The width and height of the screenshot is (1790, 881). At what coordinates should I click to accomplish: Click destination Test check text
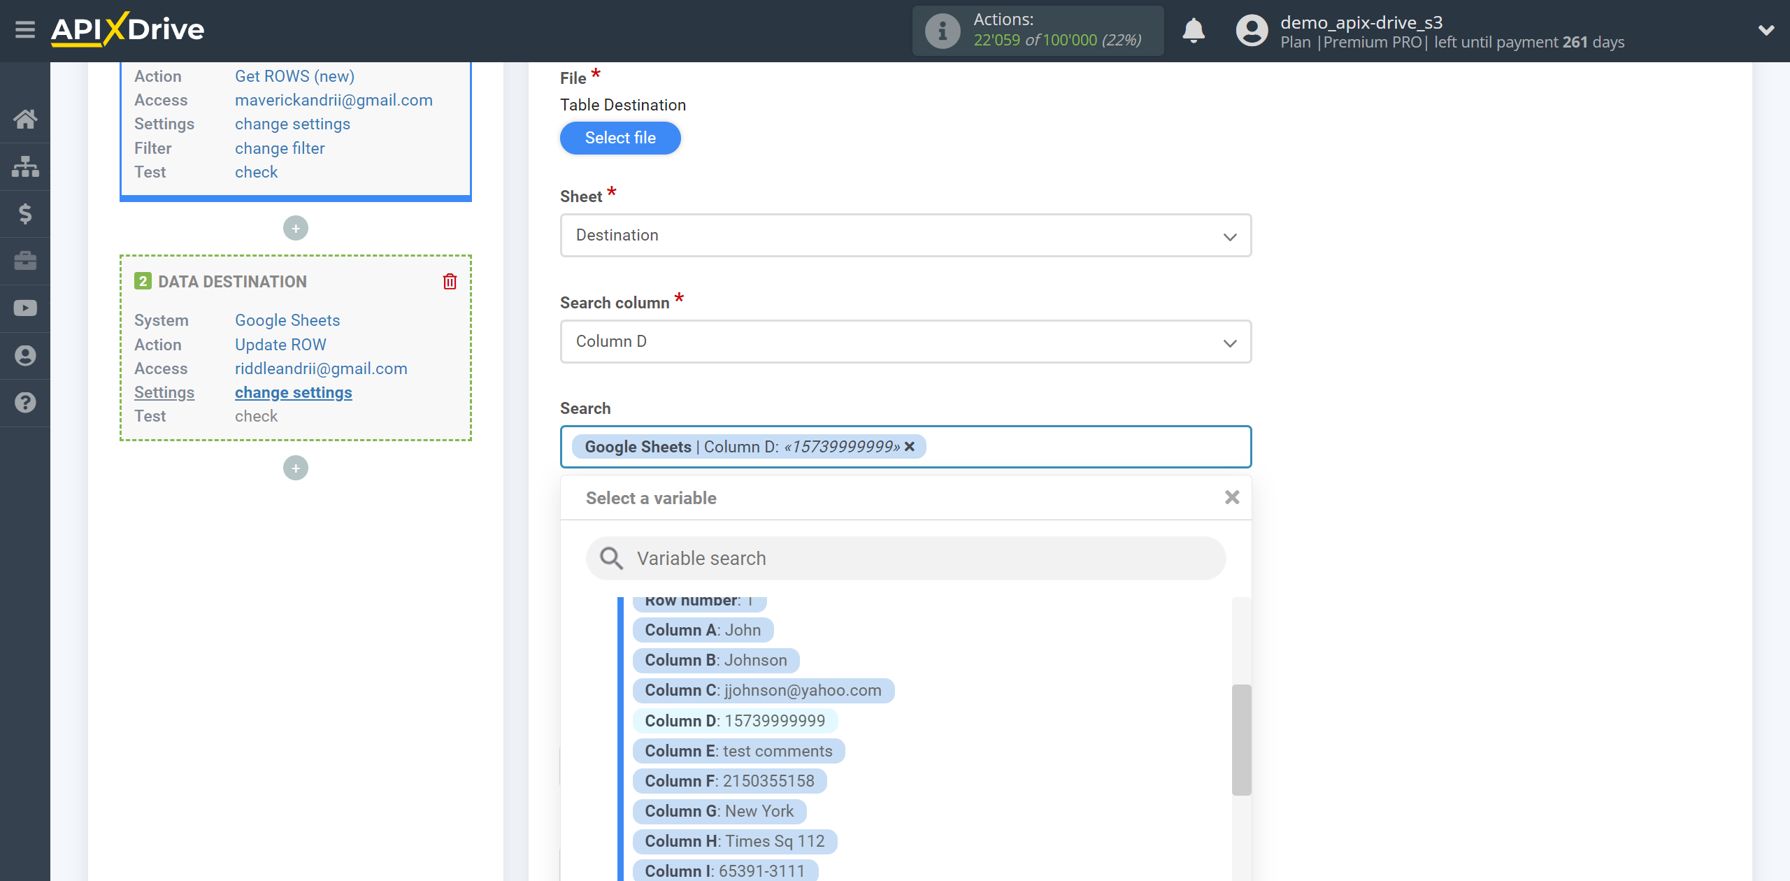[x=256, y=416]
